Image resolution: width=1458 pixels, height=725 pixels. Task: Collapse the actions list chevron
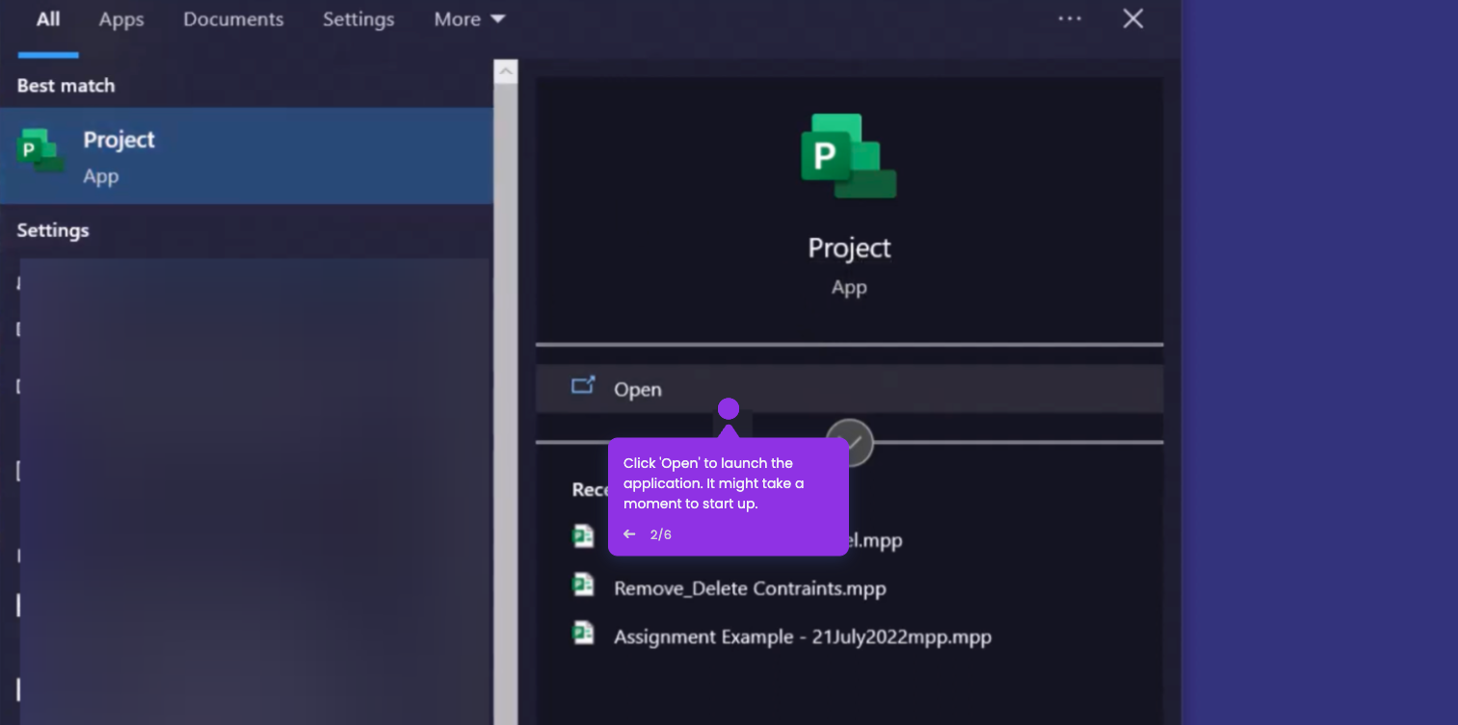tap(849, 443)
